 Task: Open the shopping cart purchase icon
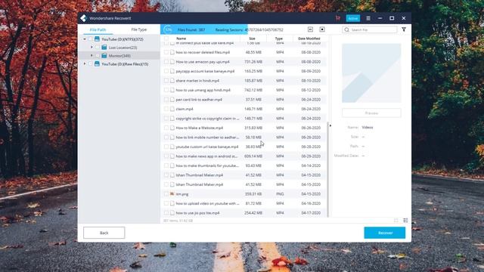(338, 18)
